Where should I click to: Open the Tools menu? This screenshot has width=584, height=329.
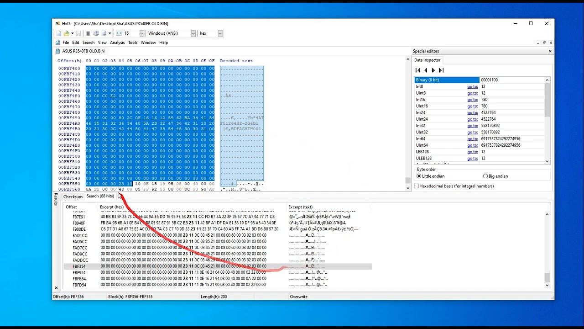[133, 42]
